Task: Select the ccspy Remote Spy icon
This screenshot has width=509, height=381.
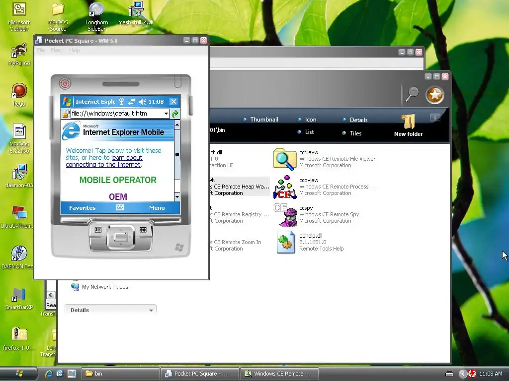Action: click(x=285, y=214)
